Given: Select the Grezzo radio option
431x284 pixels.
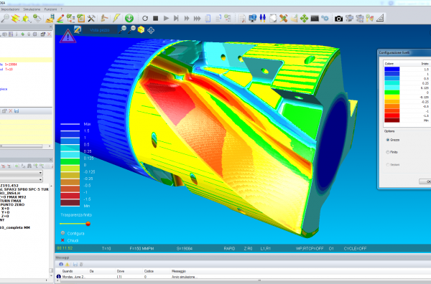Looking at the screenshot, I should [388, 140].
